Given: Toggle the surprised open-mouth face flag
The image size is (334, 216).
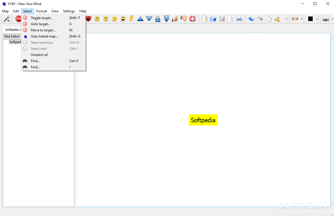Looking at the screenshot, I should 123,19.
